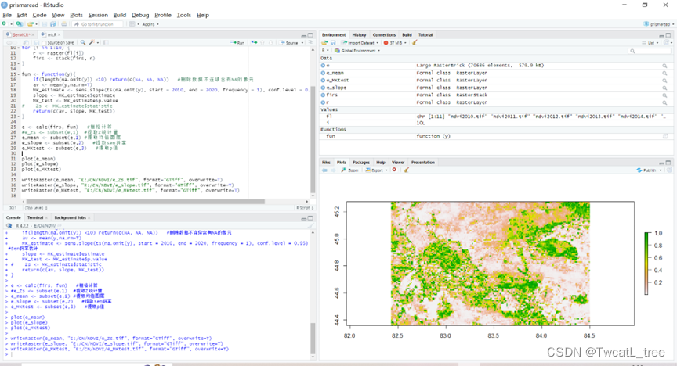677x366 pixels.
Task: Open the Addins dropdown
Action: coord(150,24)
